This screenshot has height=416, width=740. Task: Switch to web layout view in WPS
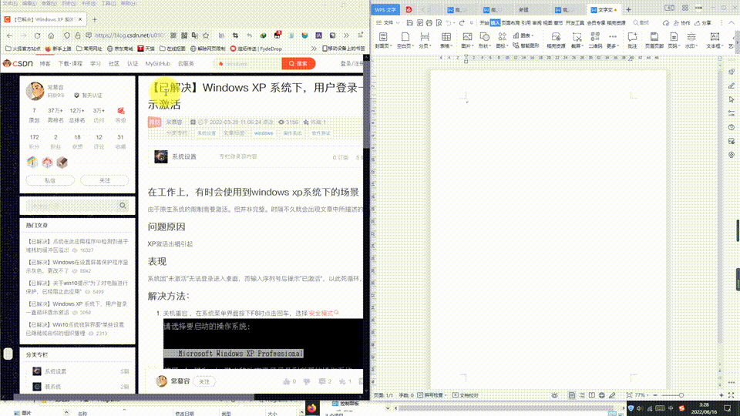pyautogui.click(x=602, y=395)
